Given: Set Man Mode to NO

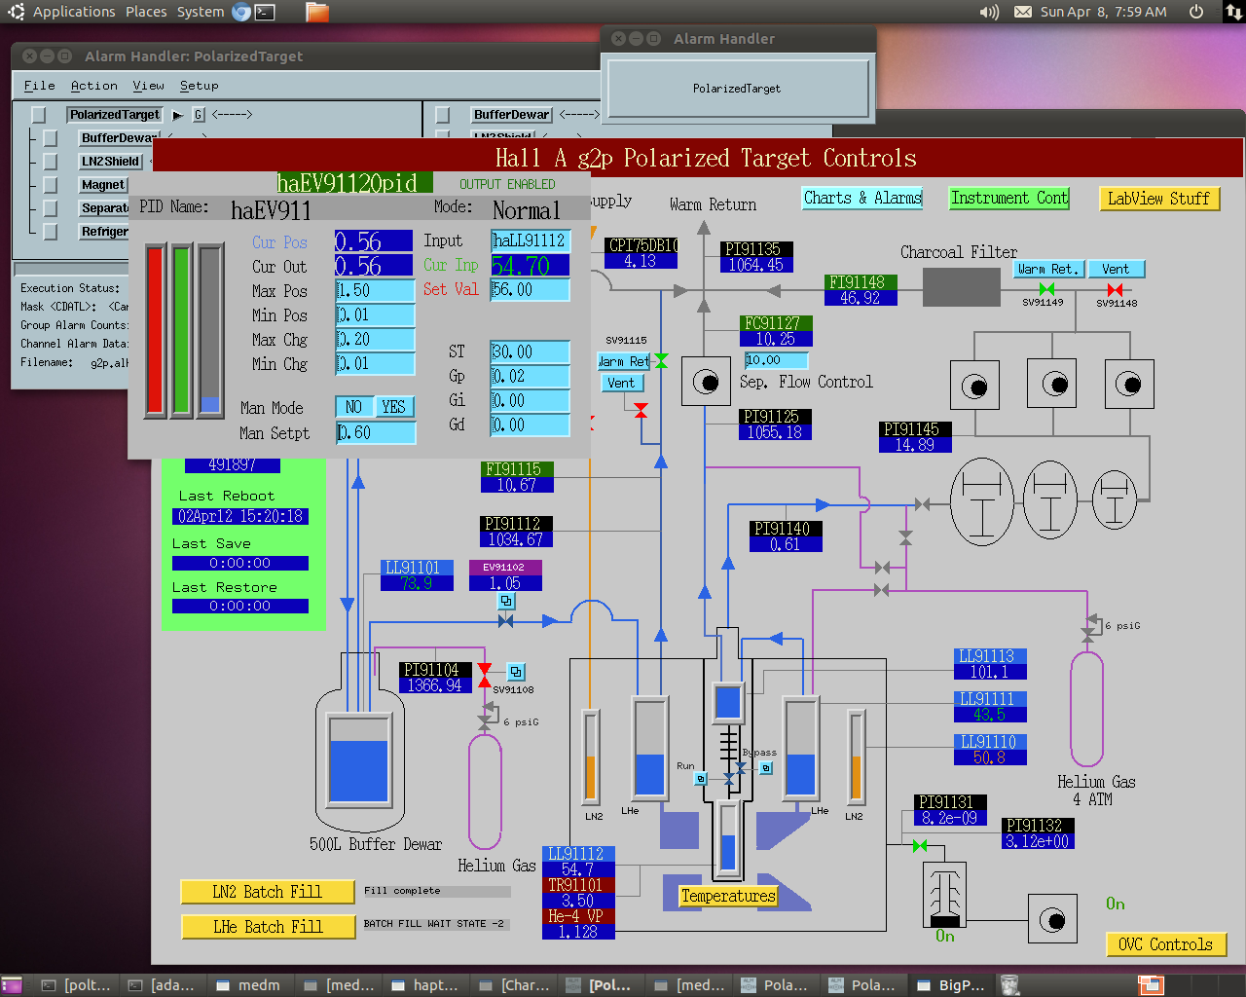Looking at the screenshot, I should click(x=354, y=407).
